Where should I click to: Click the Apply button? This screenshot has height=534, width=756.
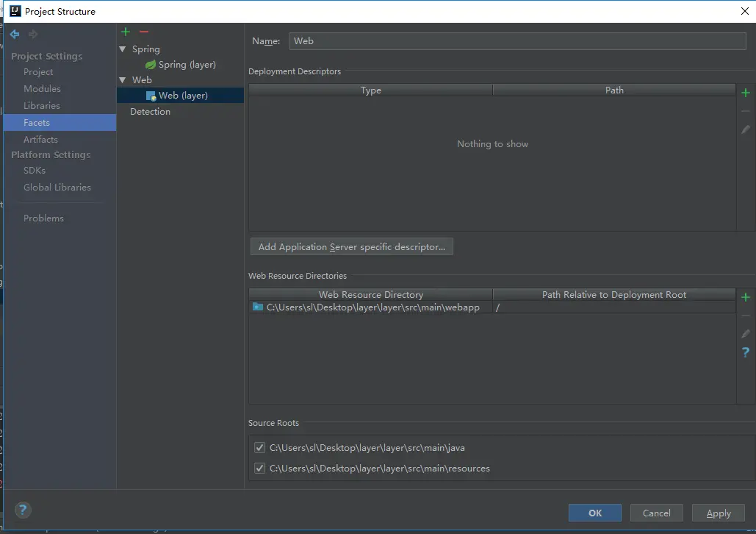(719, 513)
